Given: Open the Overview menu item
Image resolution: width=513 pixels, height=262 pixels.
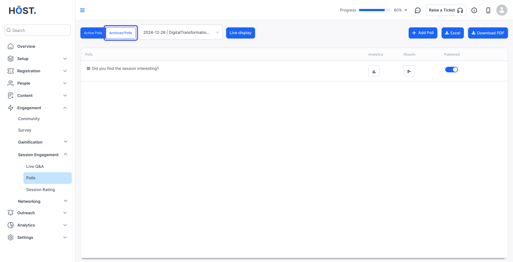Looking at the screenshot, I should coord(26,46).
